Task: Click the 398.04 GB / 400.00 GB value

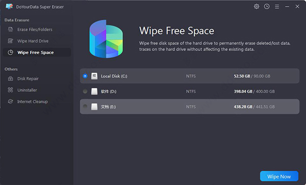Action: click(x=254, y=91)
